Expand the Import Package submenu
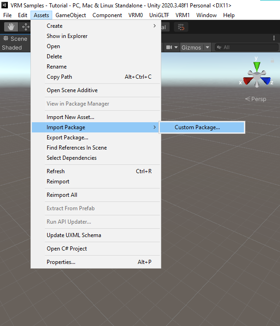Viewport: 280px width, 326px height. click(x=96, y=127)
